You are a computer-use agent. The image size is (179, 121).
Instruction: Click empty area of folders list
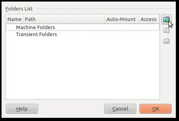tap(83, 69)
